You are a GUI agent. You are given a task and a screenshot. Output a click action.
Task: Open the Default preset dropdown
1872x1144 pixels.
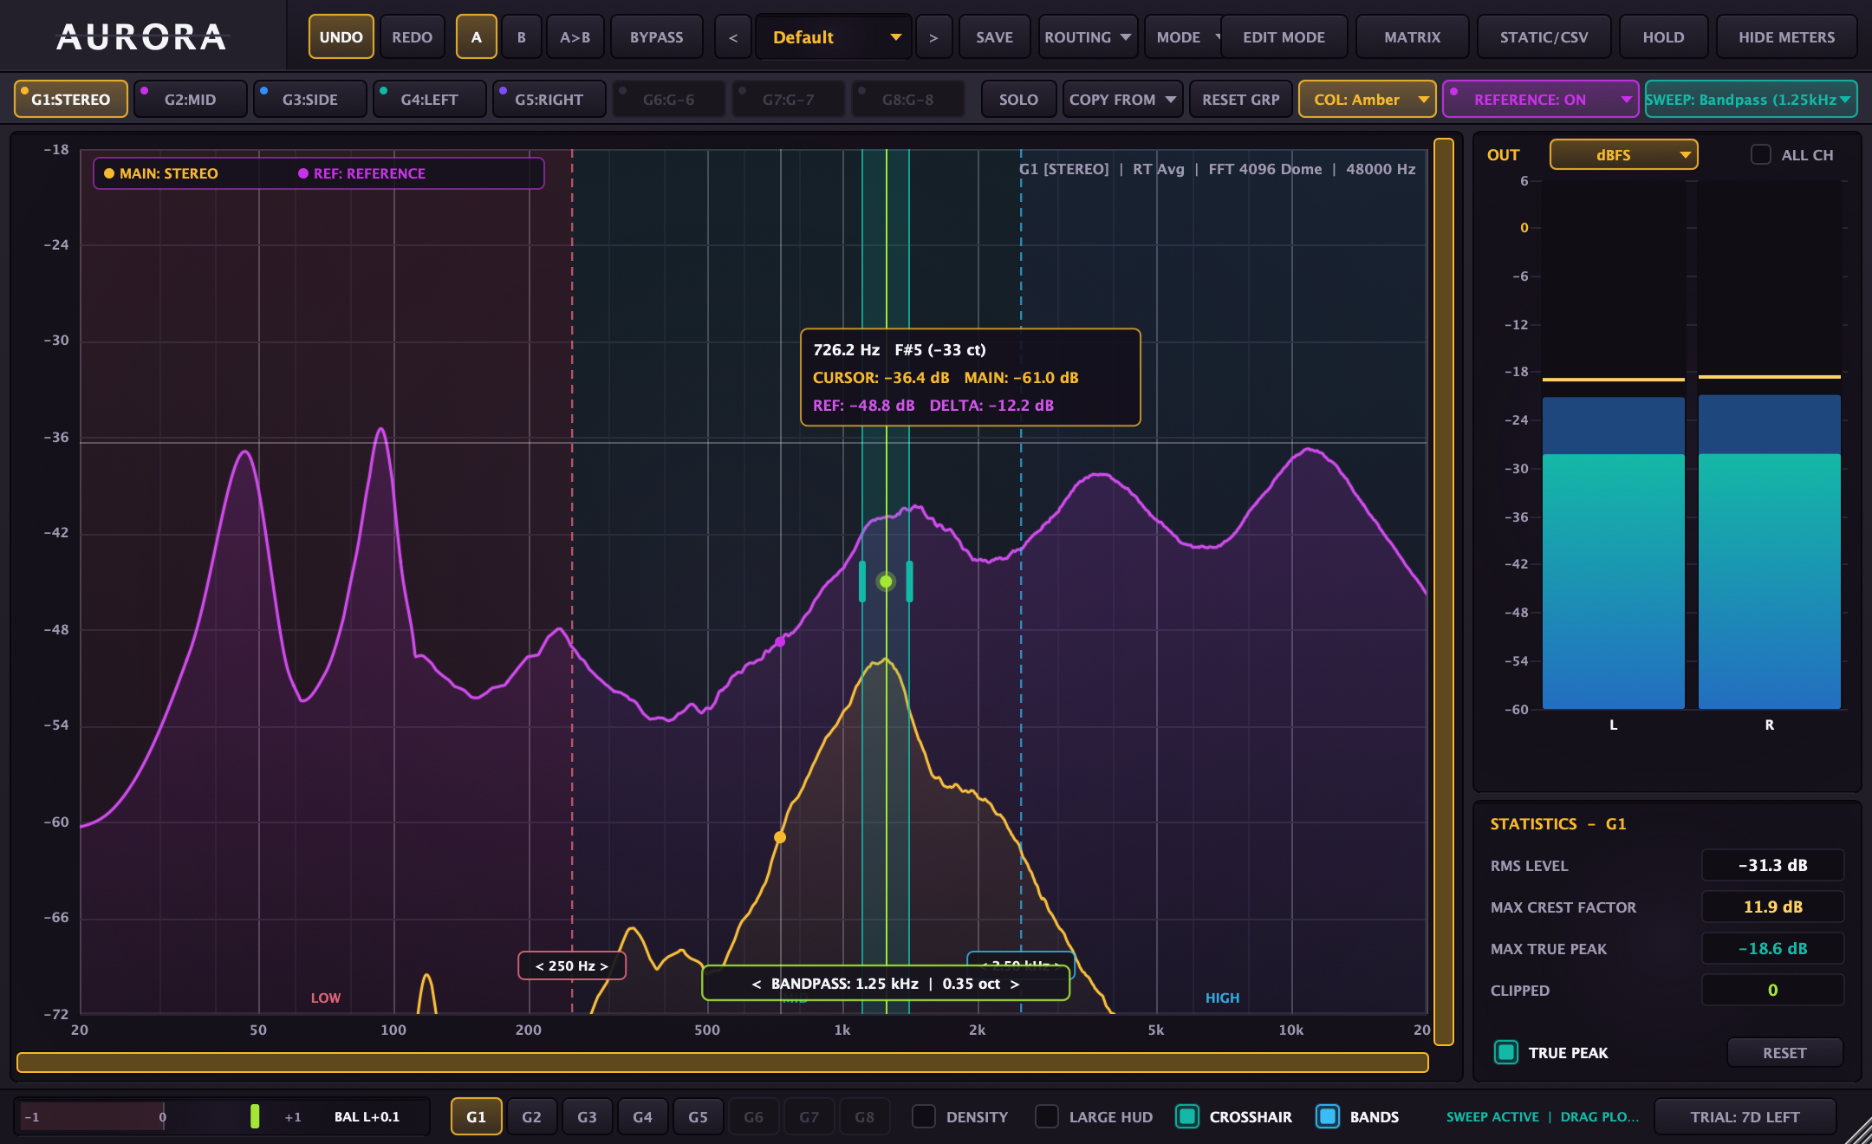coord(834,37)
